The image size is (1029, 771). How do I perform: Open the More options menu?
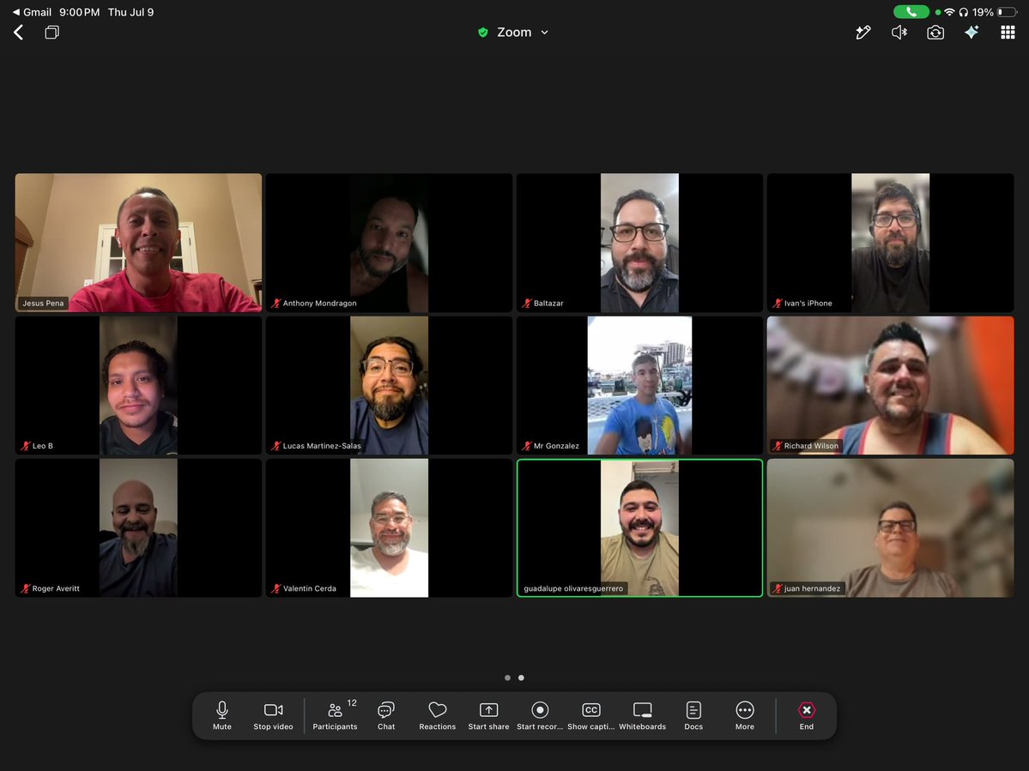click(x=744, y=715)
